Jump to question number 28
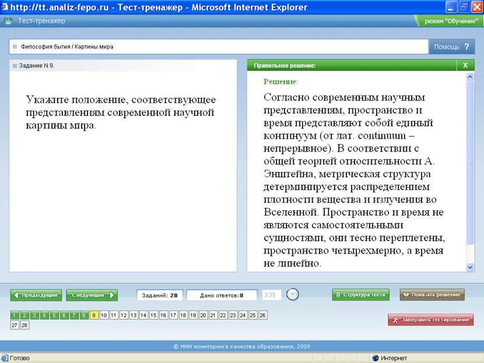Image resolution: width=484 pixels, height=363 pixels. coord(24,325)
